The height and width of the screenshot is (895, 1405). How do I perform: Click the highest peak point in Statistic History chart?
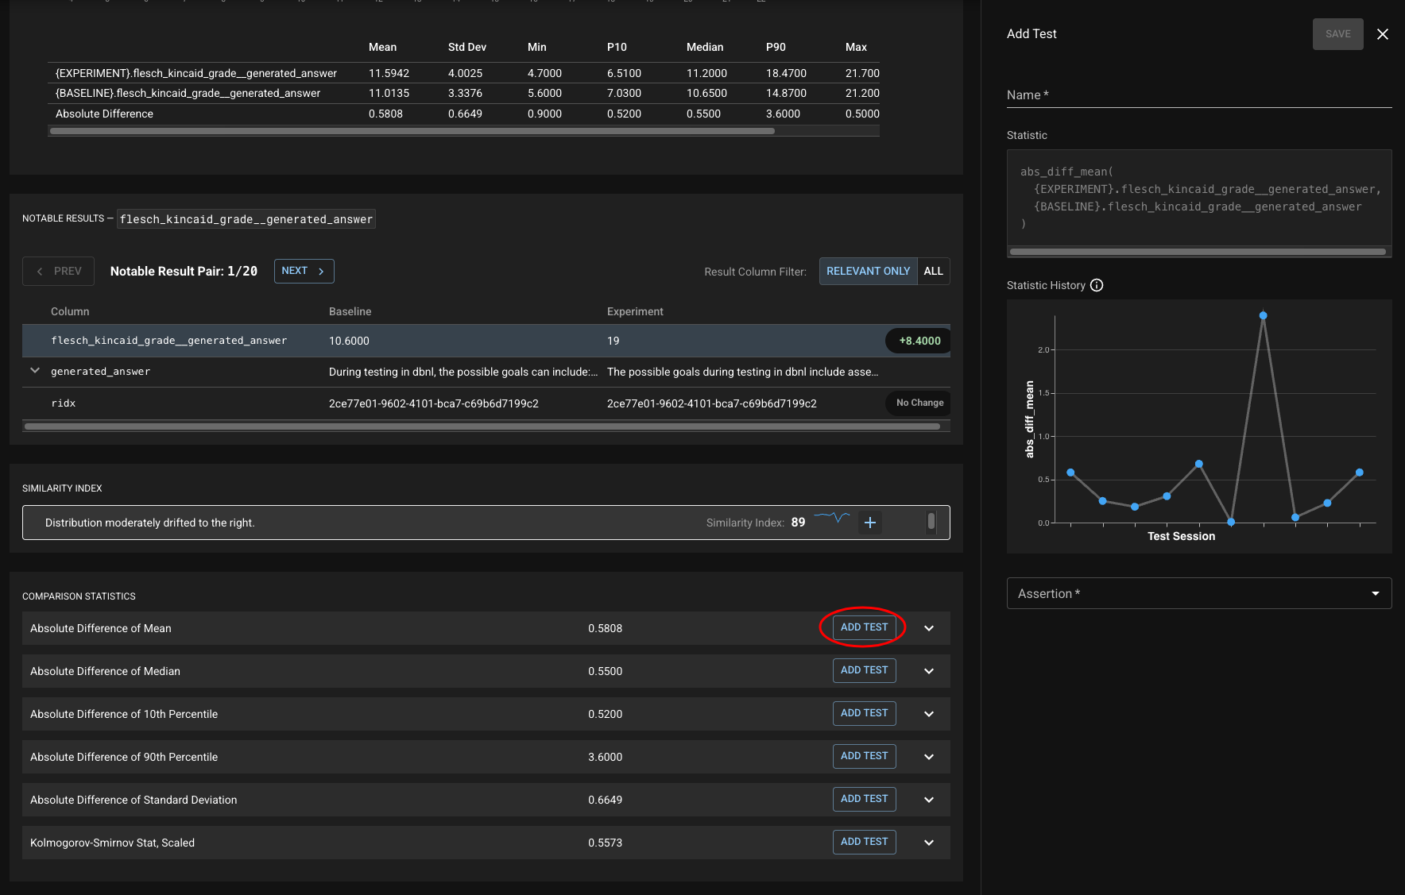tap(1263, 315)
